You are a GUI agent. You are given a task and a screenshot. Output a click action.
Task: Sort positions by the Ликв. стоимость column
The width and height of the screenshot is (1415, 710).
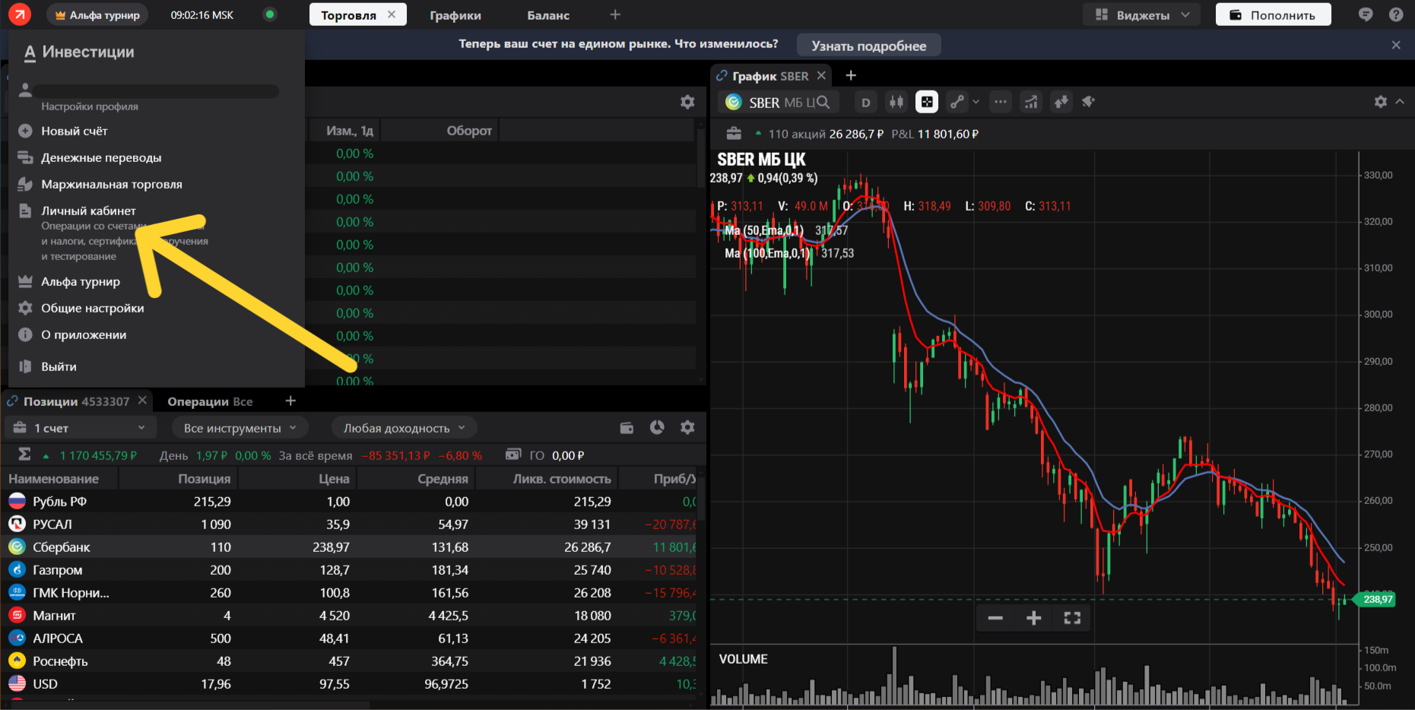[x=562, y=479]
